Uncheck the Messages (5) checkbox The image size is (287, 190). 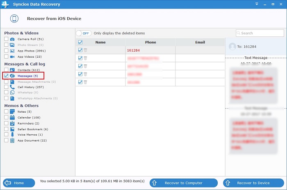point(6,76)
